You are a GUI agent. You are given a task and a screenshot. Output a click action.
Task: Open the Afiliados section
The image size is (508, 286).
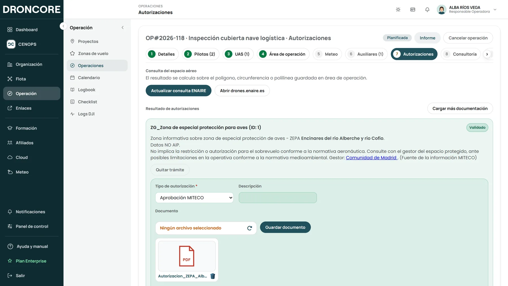[32, 143]
